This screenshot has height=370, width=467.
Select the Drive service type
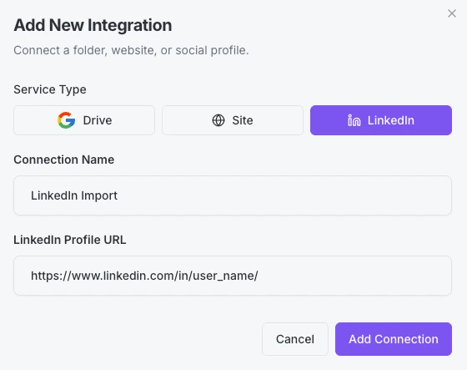pyautogui.click(x=84, y=120)
